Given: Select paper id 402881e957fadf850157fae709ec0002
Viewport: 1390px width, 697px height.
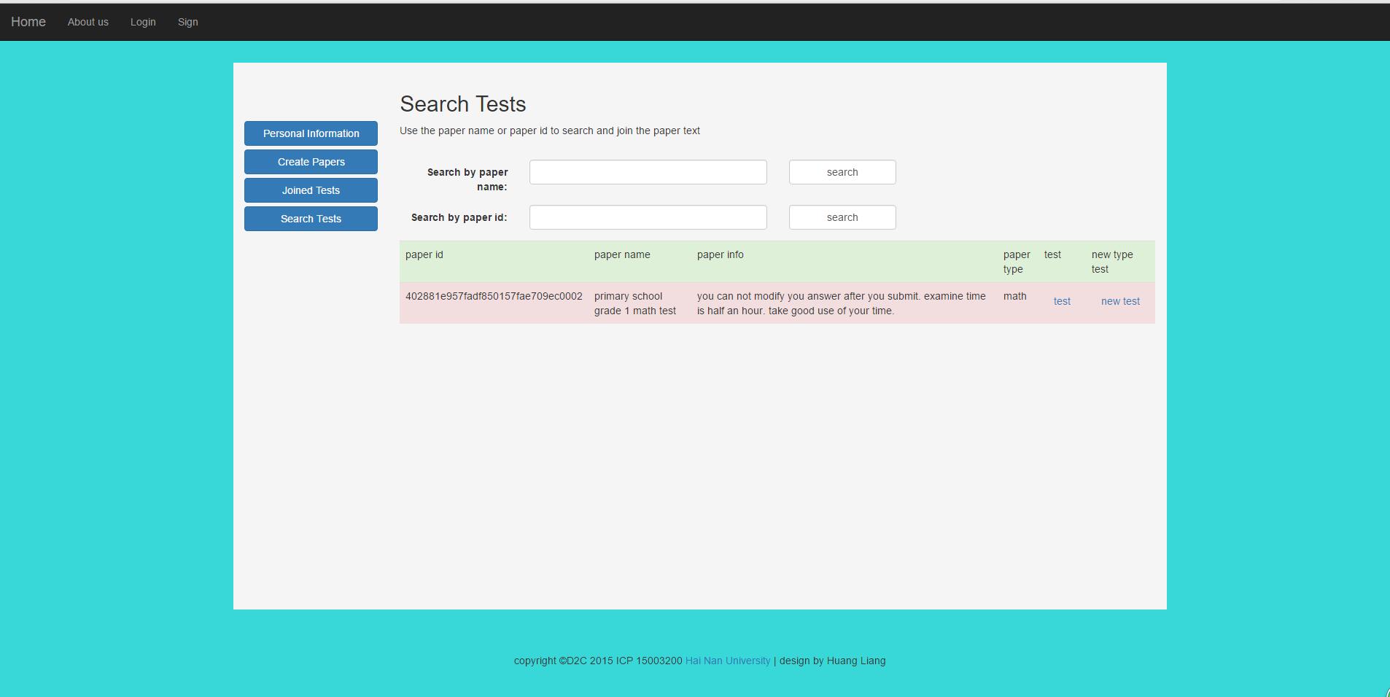Looking at the screenshot, I should pyautogui.click(x=494, y=296).
